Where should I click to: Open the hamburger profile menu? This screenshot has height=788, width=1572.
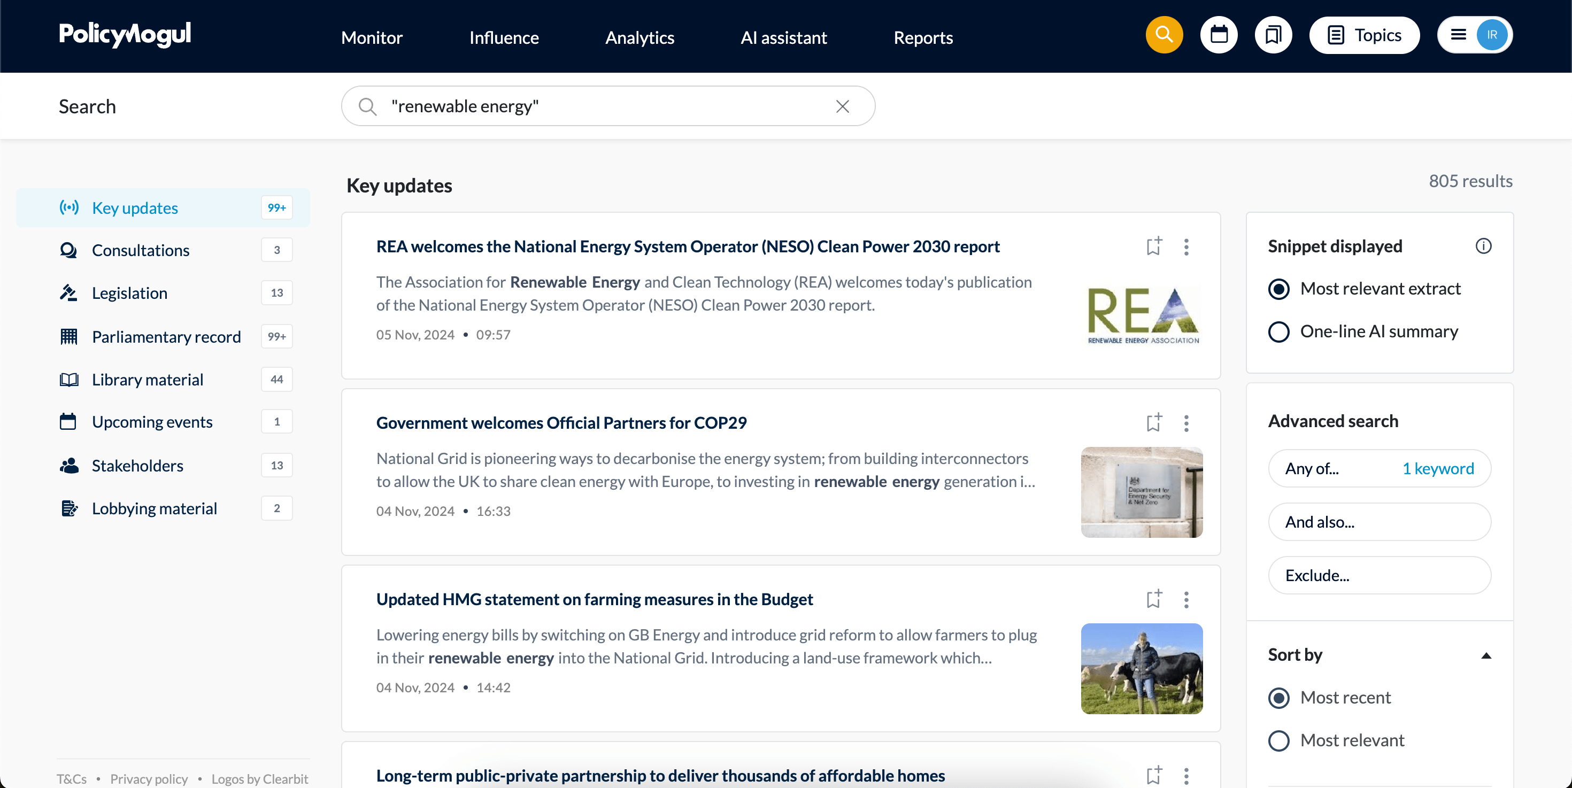click(1458, 35)
